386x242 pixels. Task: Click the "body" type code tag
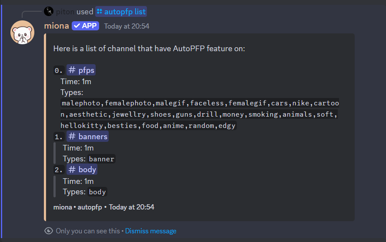coord(97,192)
